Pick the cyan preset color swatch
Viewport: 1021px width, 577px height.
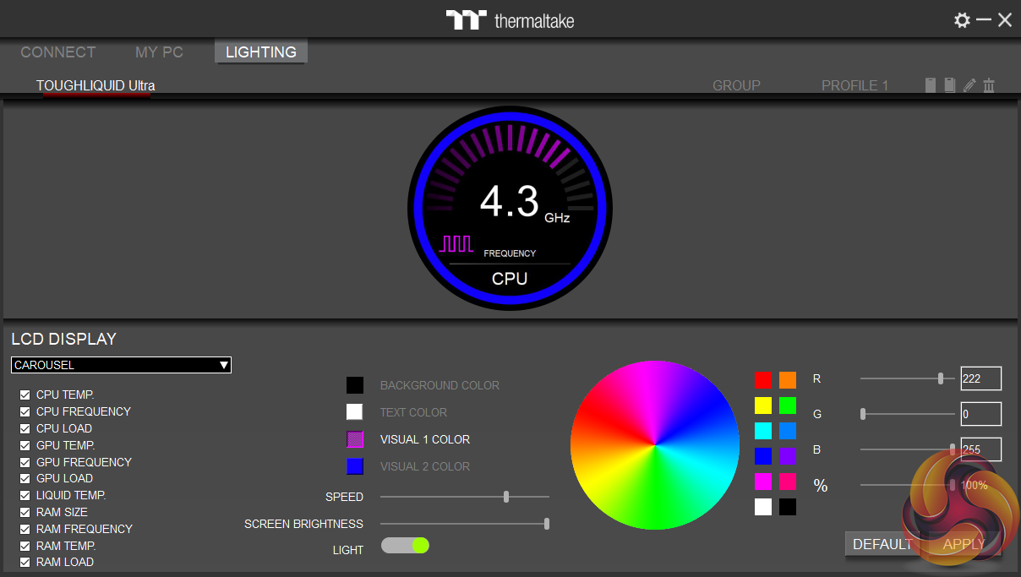point(763,431)
